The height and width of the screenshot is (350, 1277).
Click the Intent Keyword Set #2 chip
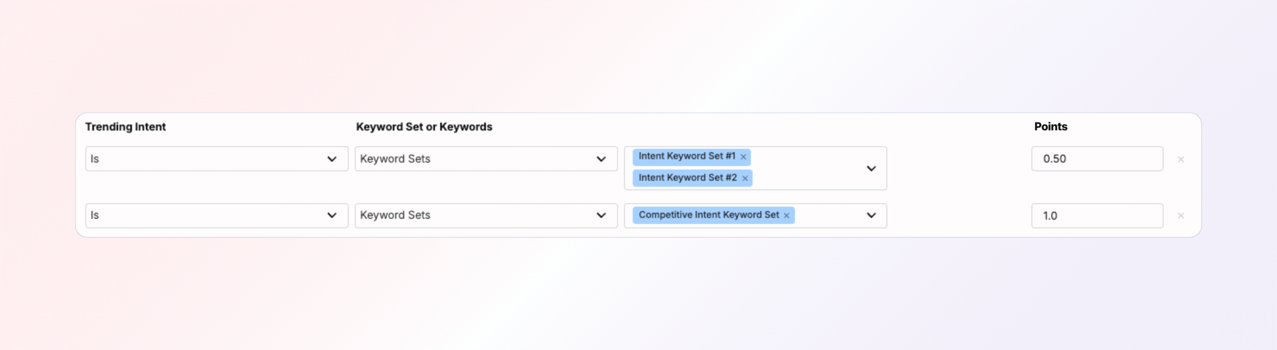(687, 178)
